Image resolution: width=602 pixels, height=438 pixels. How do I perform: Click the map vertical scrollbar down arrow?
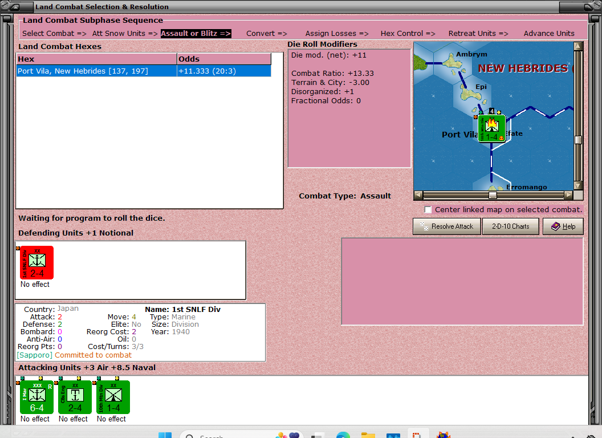(x=578, y=185)
